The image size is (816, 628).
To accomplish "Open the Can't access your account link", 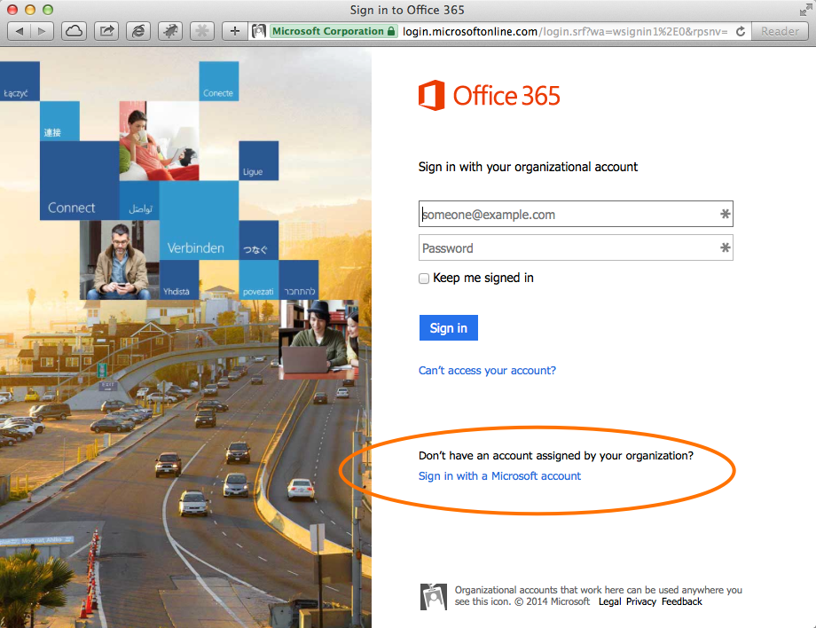I will pyautogui.click(x=487, y=370).
